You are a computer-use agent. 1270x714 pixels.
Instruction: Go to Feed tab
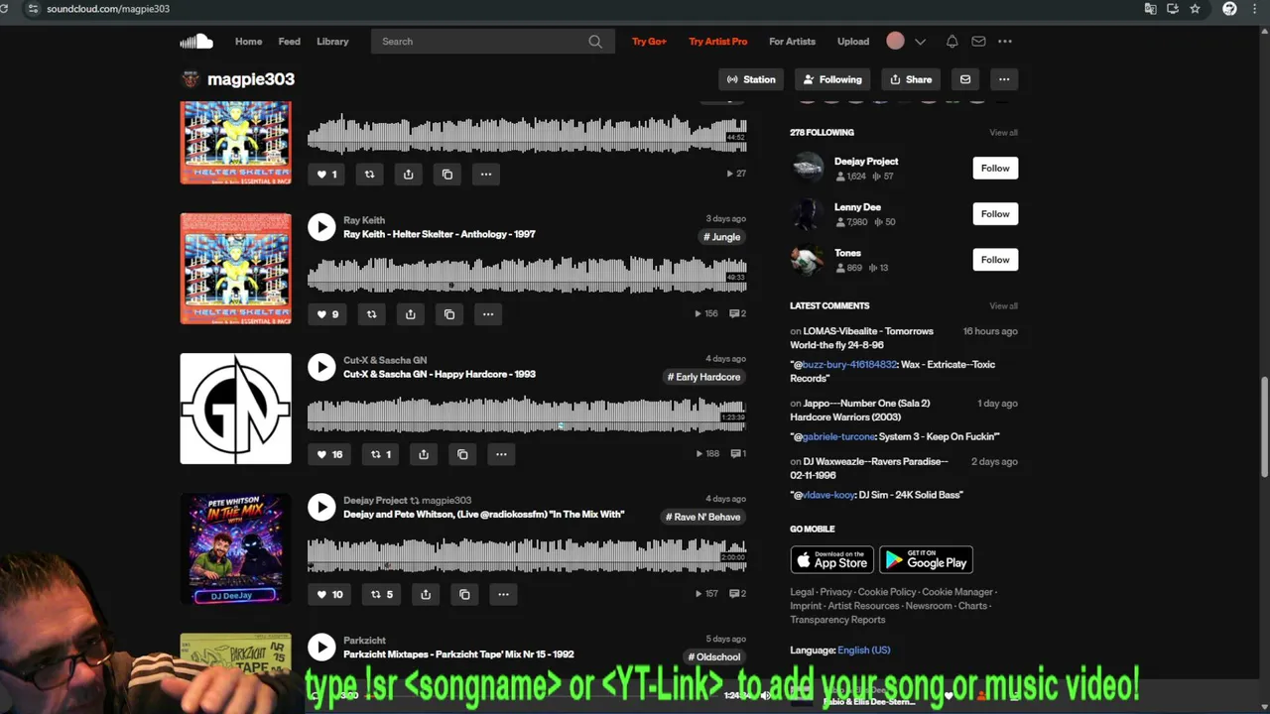click(x=289, y=42)
